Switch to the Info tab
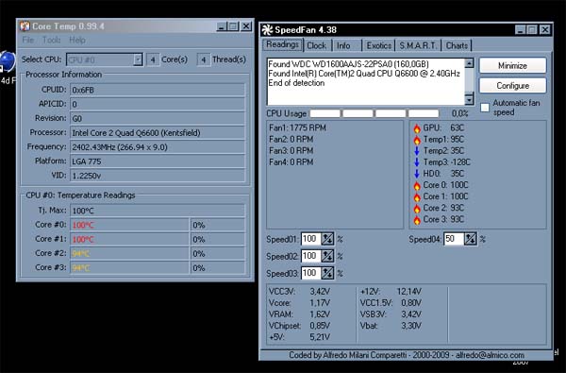 coord(343,45)
